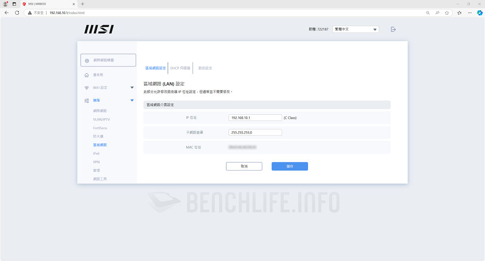
Task: Collapse the 進階 menu arrow
Action: click(132, 100)
